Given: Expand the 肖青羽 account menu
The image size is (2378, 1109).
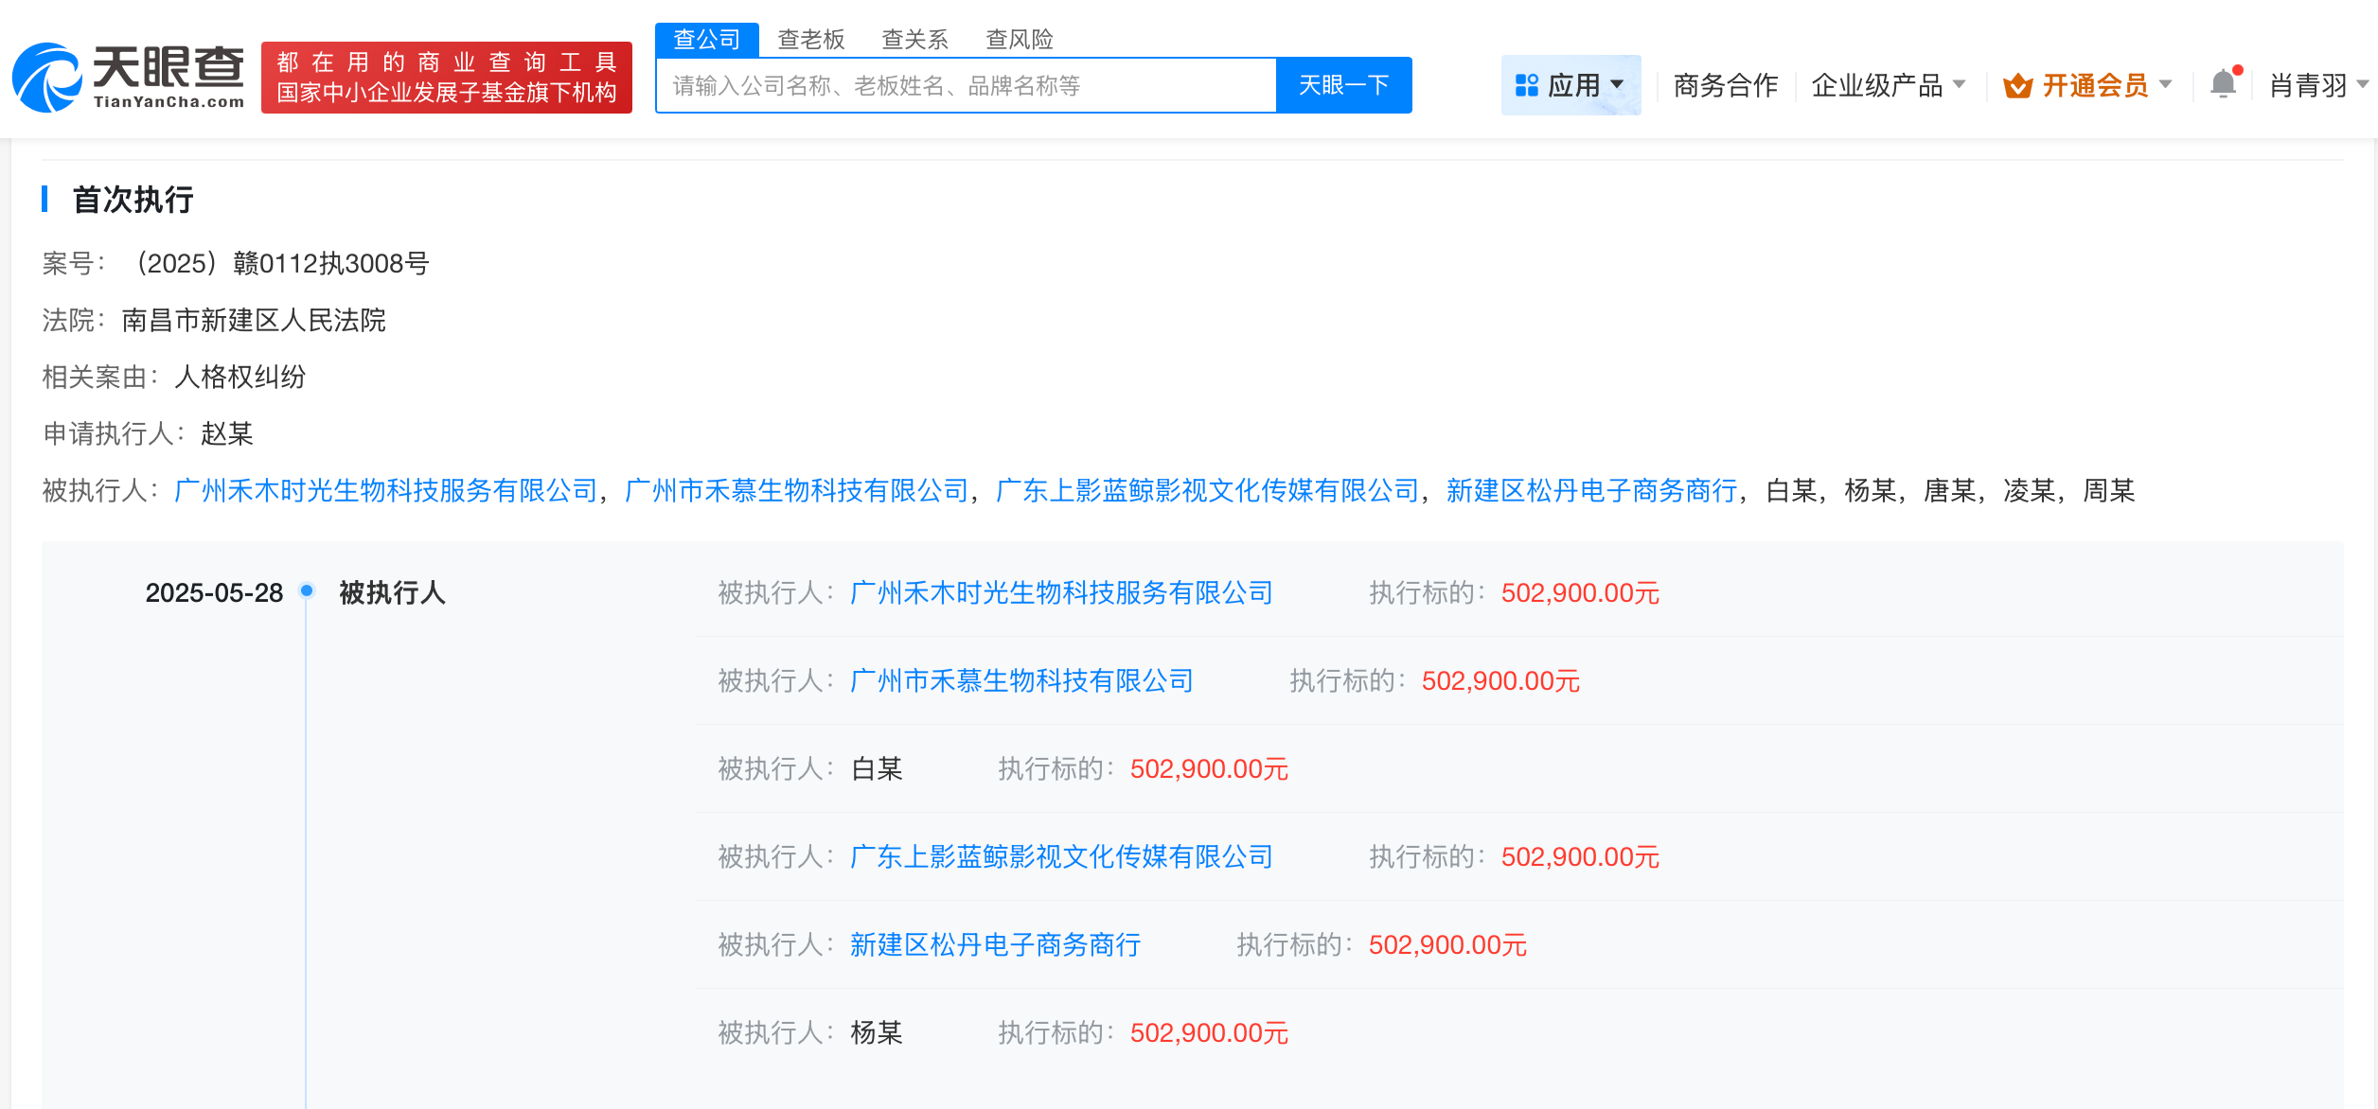Looking at the screenshot, I should 2312,84.
